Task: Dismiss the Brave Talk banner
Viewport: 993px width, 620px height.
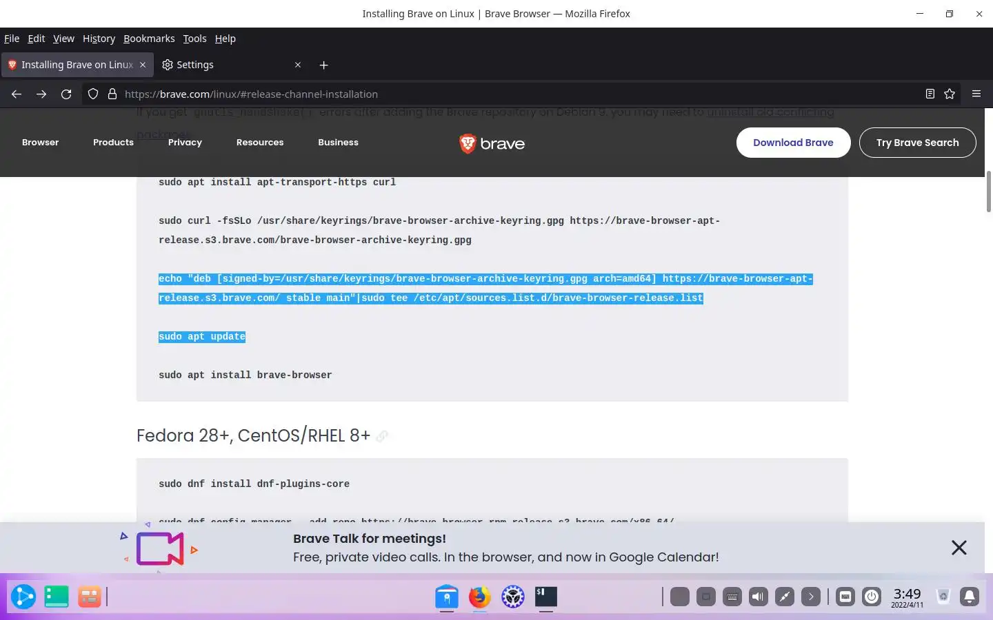Action: [x=959, y=548]
